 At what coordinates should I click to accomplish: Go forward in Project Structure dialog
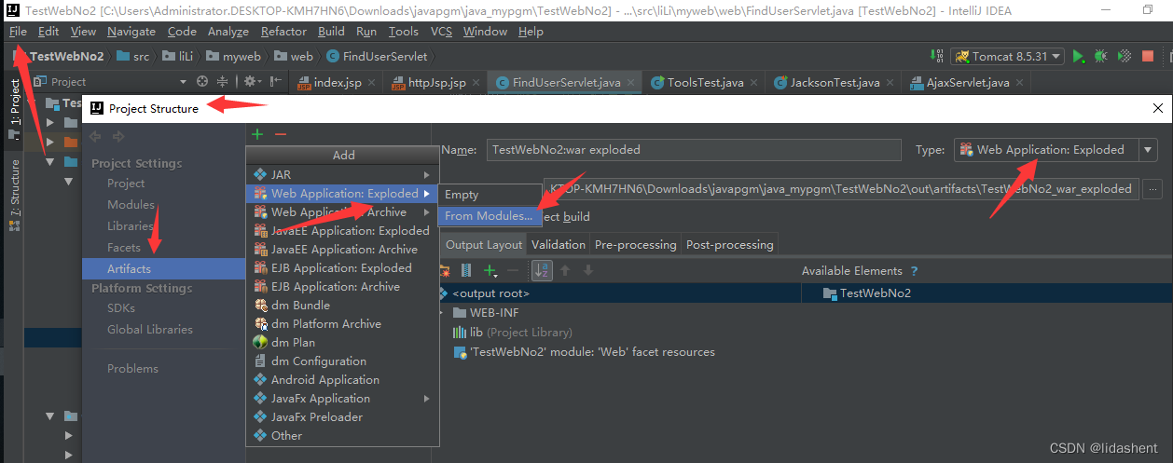tap(117, 137)
